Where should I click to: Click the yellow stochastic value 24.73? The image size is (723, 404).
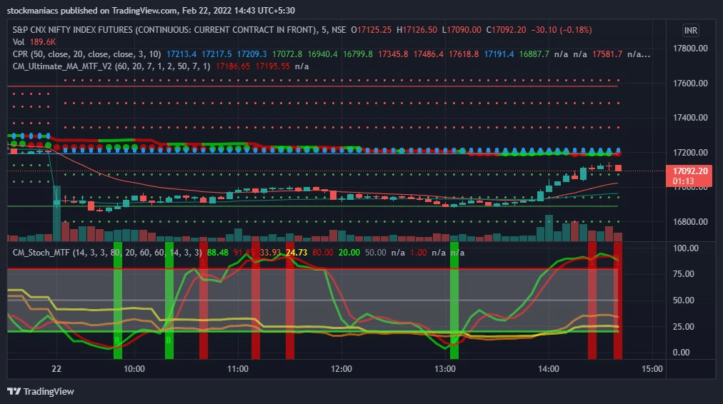point(296,253)
